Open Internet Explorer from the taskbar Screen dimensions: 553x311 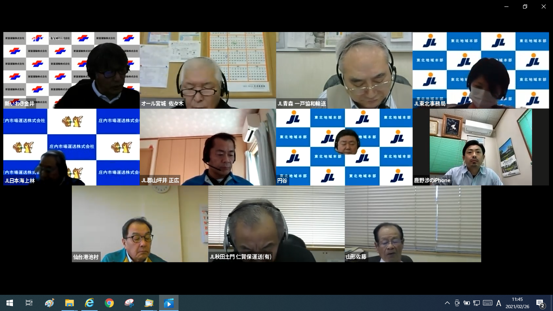click(x=89, y=303)
